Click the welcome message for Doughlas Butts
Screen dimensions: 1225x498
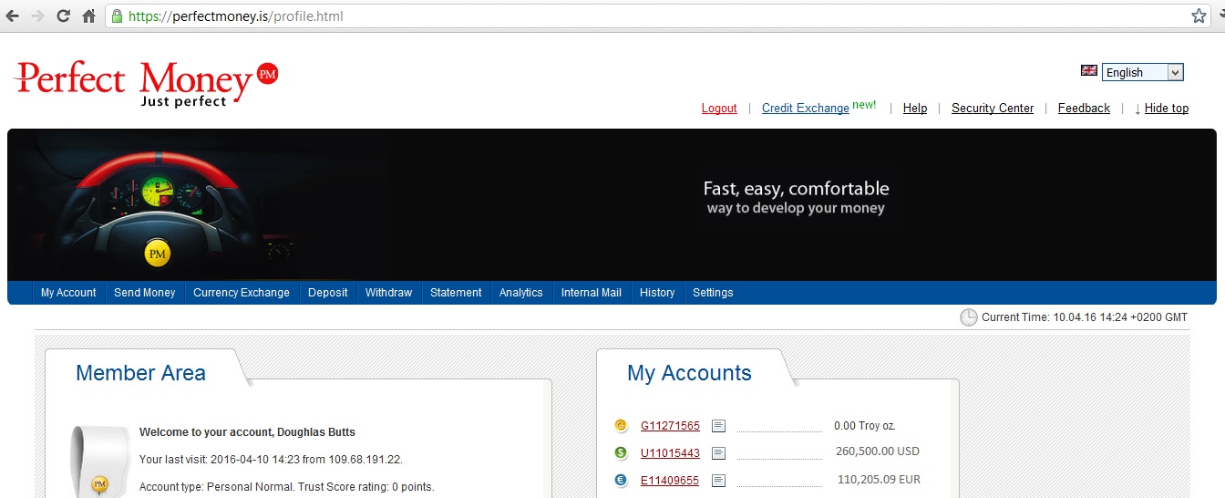point(247,432)
